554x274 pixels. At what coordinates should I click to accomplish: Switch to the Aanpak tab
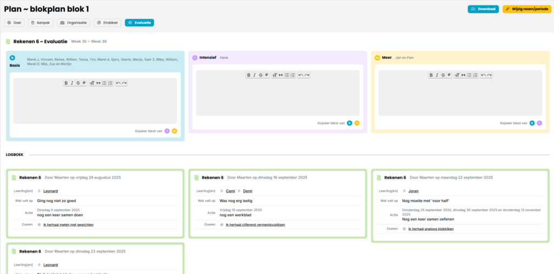tap(41, 23)
